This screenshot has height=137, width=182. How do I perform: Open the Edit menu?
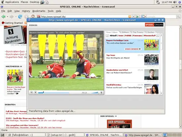point(10,11)
